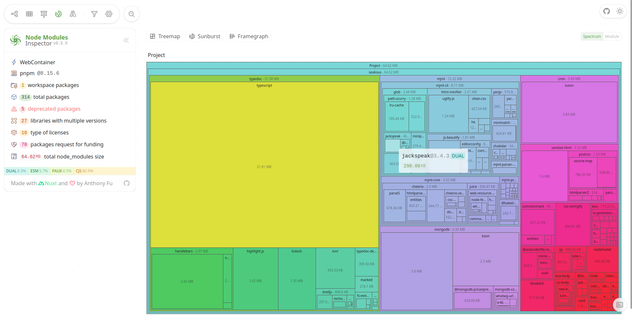This screenshot has height=317, width=632.
Task: Open the GitHub icon at top right
Action: pyautogui.click(x=607, y=11)
